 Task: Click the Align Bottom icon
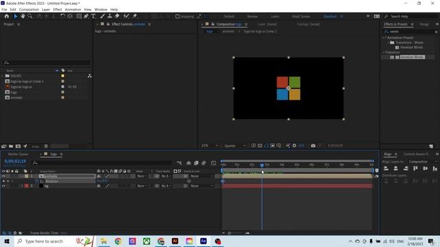tap(435, 168)
